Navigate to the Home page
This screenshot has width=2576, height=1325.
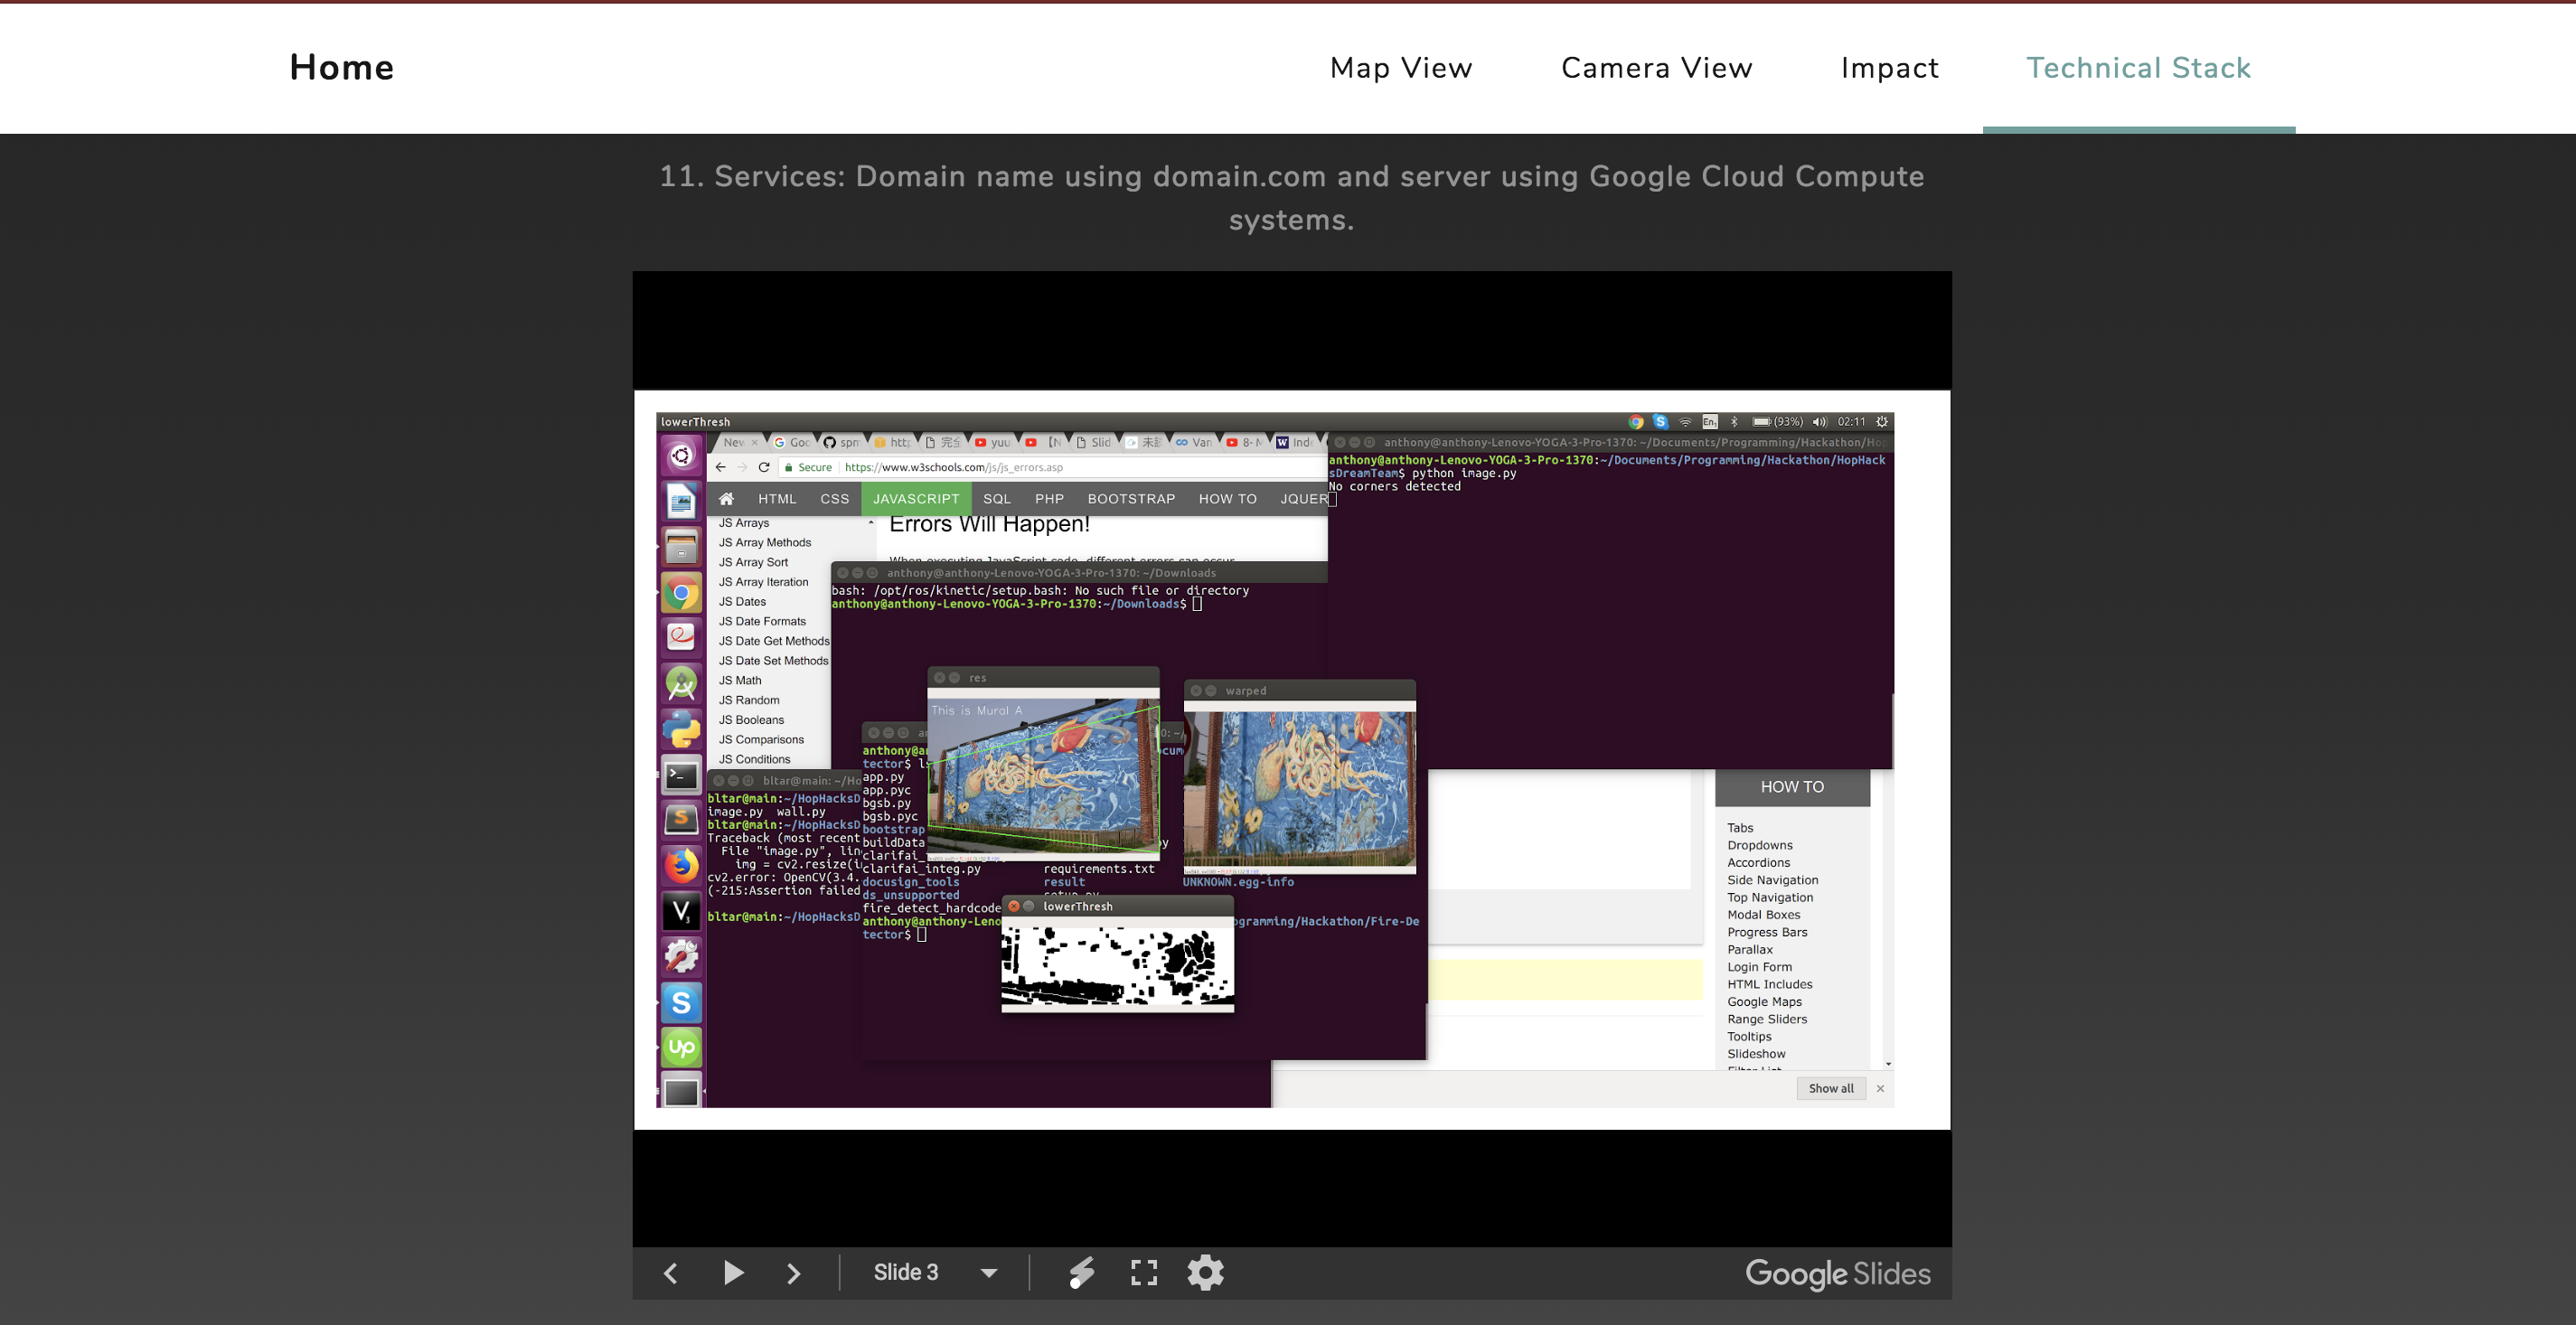click(342, 67)
